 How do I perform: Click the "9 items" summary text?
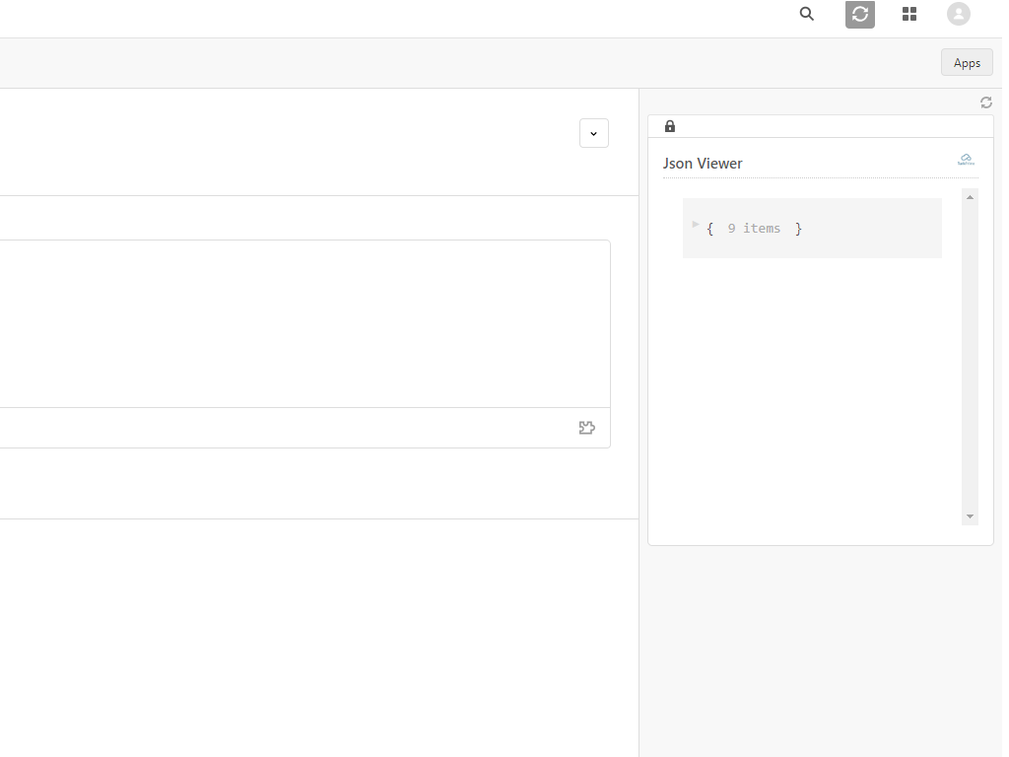[x=754, y=229]
